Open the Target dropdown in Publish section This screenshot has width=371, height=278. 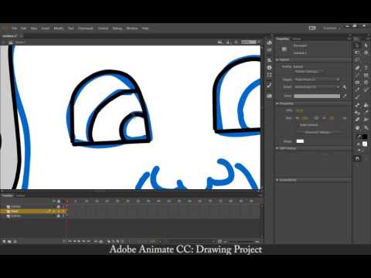point(317,80)
